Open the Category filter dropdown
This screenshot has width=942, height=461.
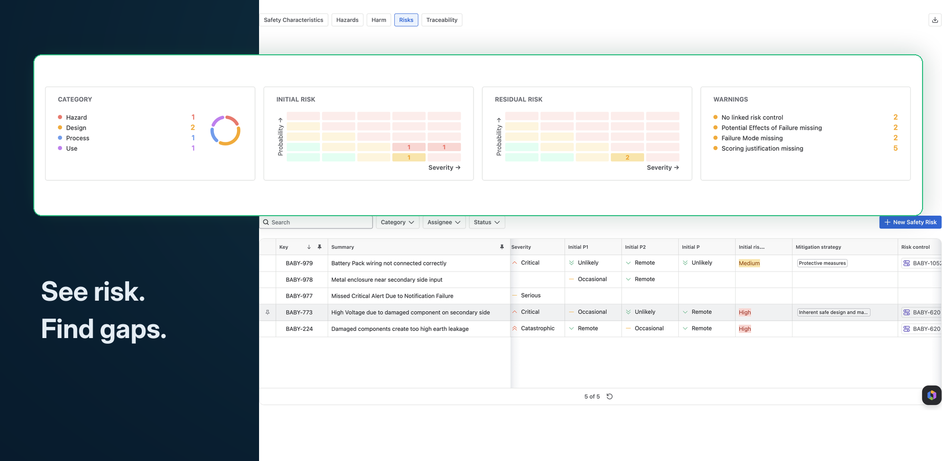click(x=398, y=222)
